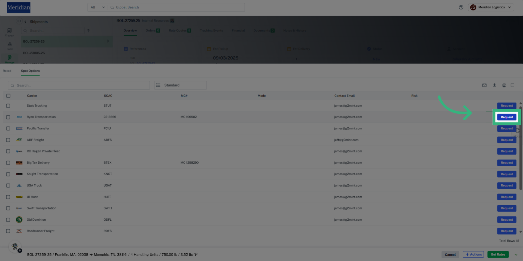
Task: Click the Pacific Transfer logo
Action: click(19, 128)
